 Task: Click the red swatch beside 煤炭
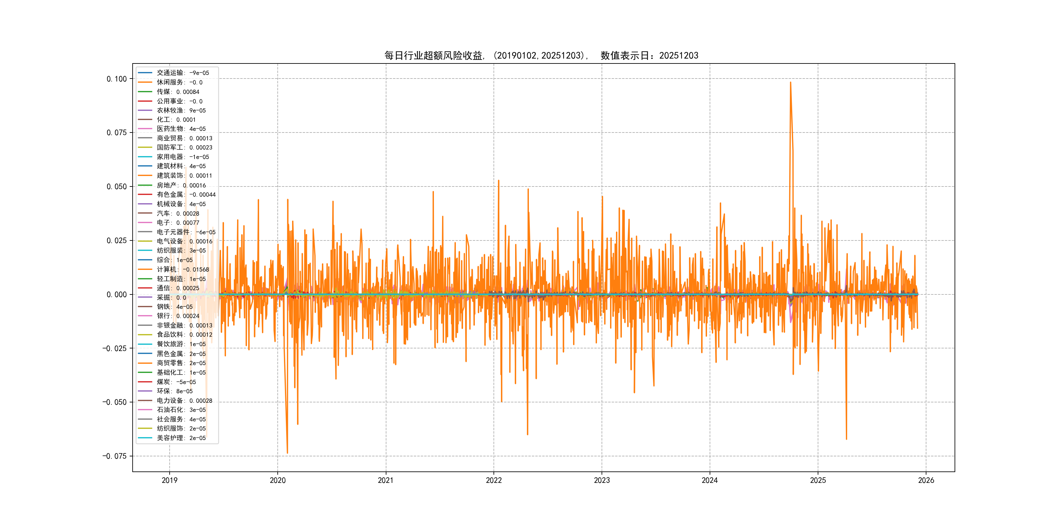[145, 382]
